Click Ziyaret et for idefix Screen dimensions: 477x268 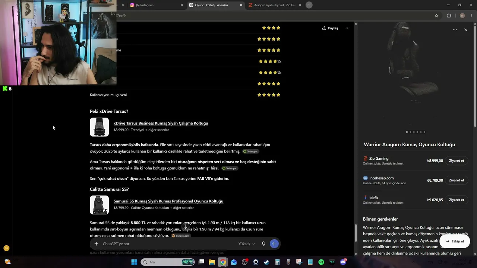coord(457,200)
